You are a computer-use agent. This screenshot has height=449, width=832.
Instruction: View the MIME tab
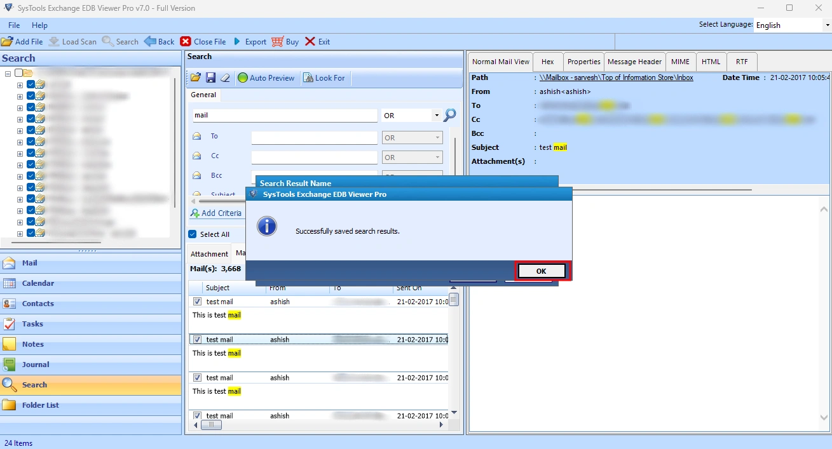pos(680,62)
